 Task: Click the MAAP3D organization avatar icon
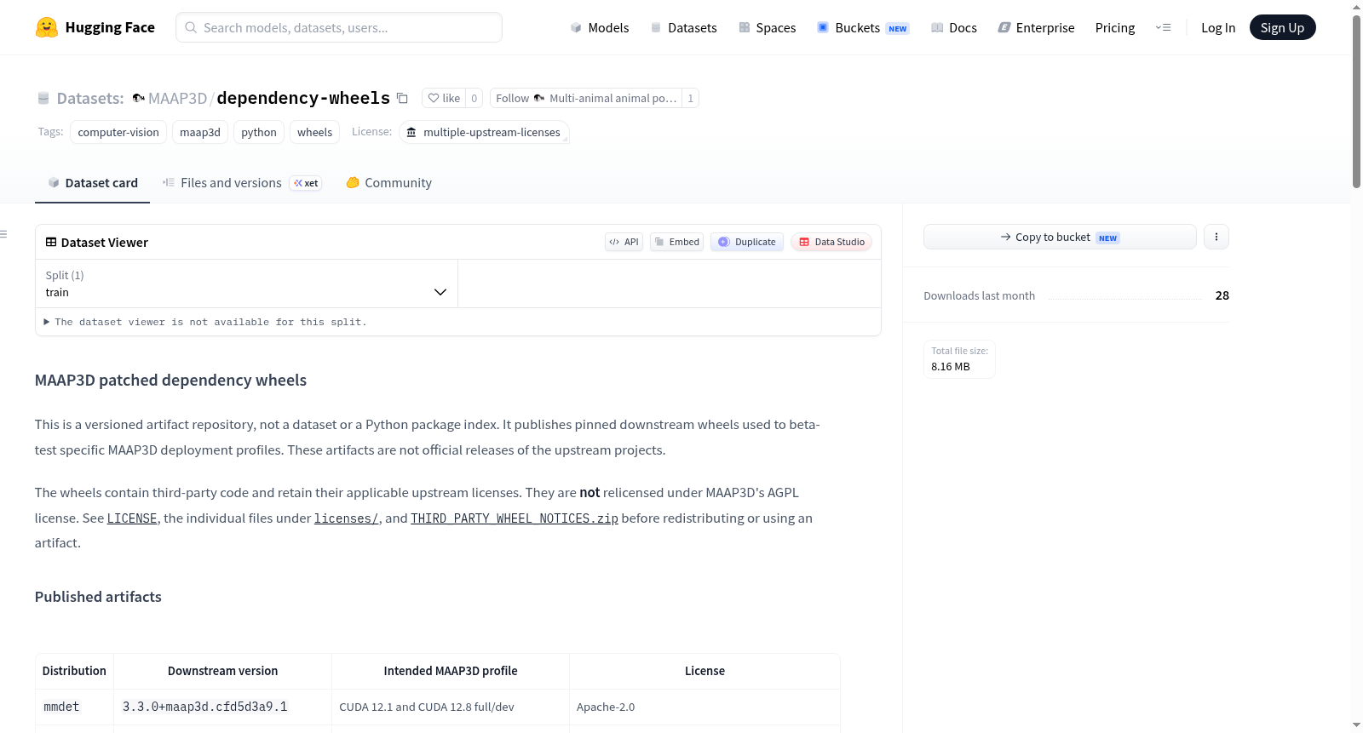coord(139,98)
